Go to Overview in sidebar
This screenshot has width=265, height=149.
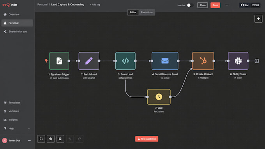17,14
